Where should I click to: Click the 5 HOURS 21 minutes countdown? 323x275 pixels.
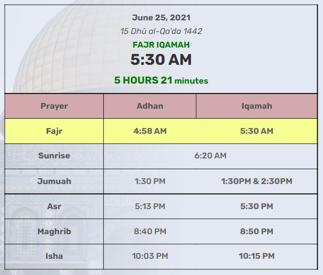161,81
